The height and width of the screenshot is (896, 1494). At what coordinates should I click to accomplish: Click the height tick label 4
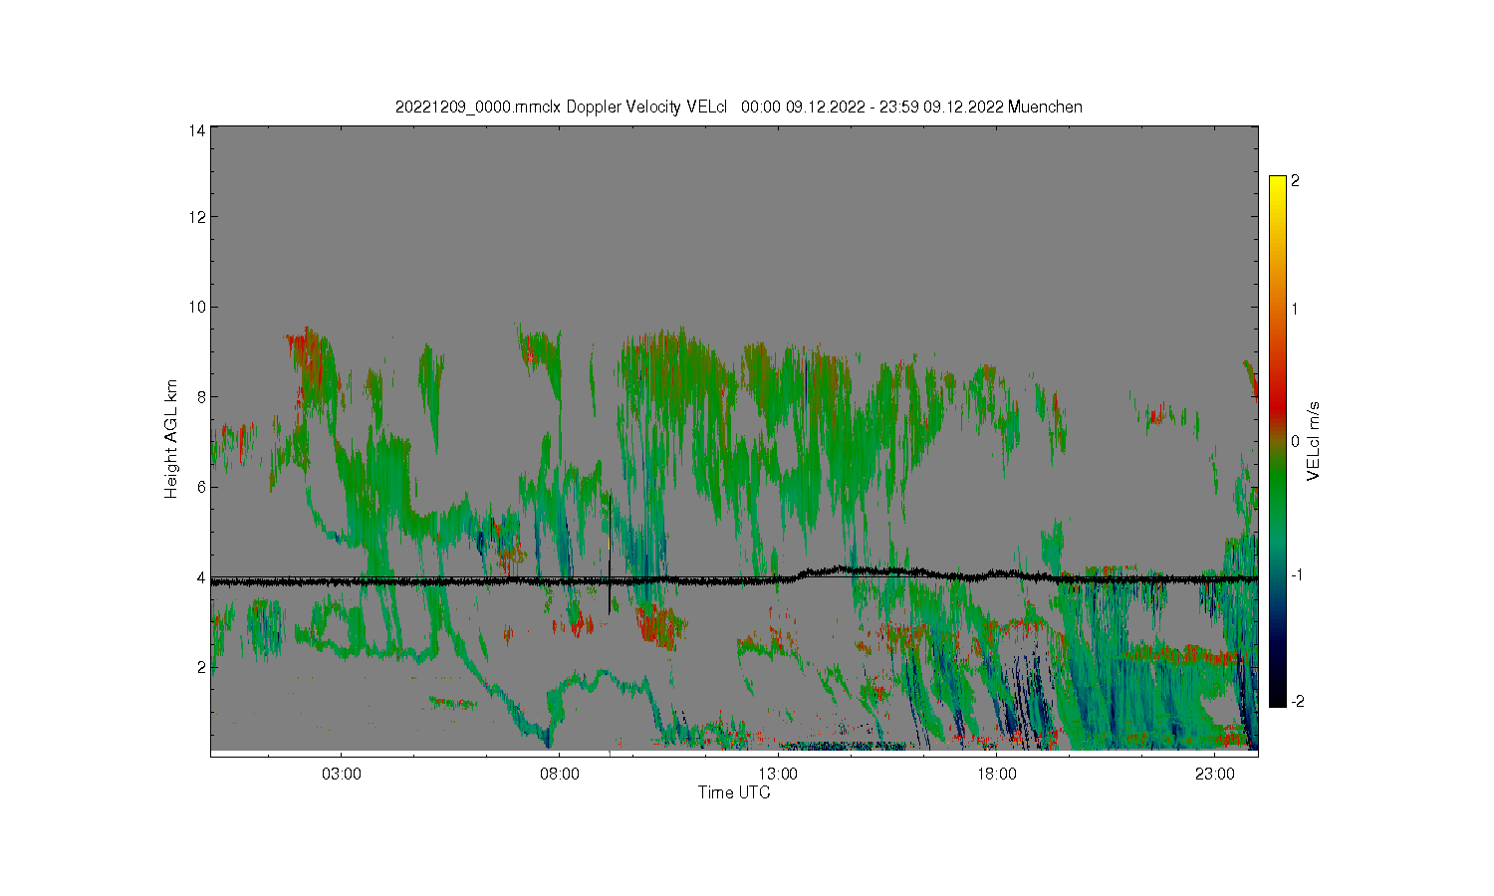[201, 576]
